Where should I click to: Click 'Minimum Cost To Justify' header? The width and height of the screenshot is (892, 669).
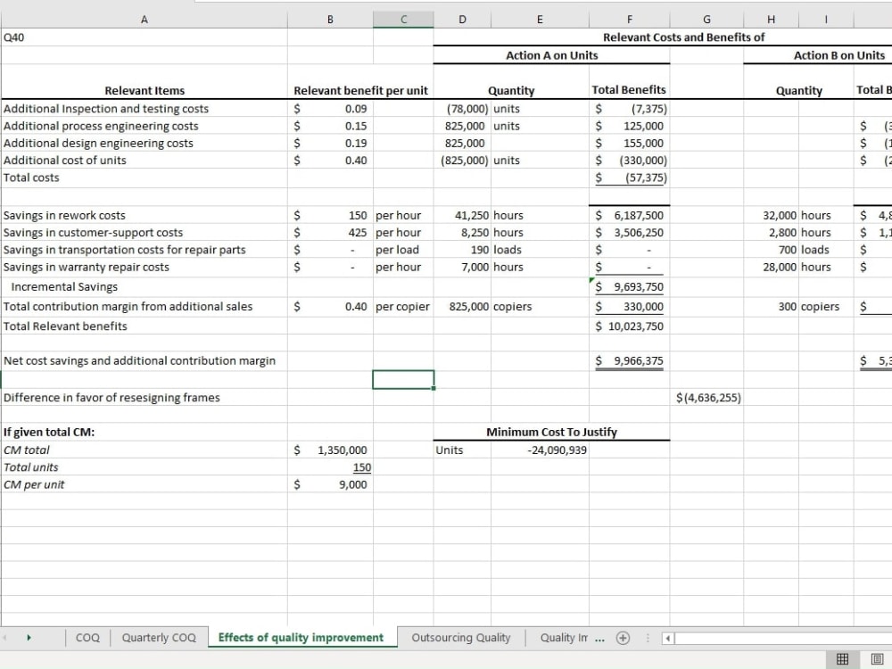point(551,432)
